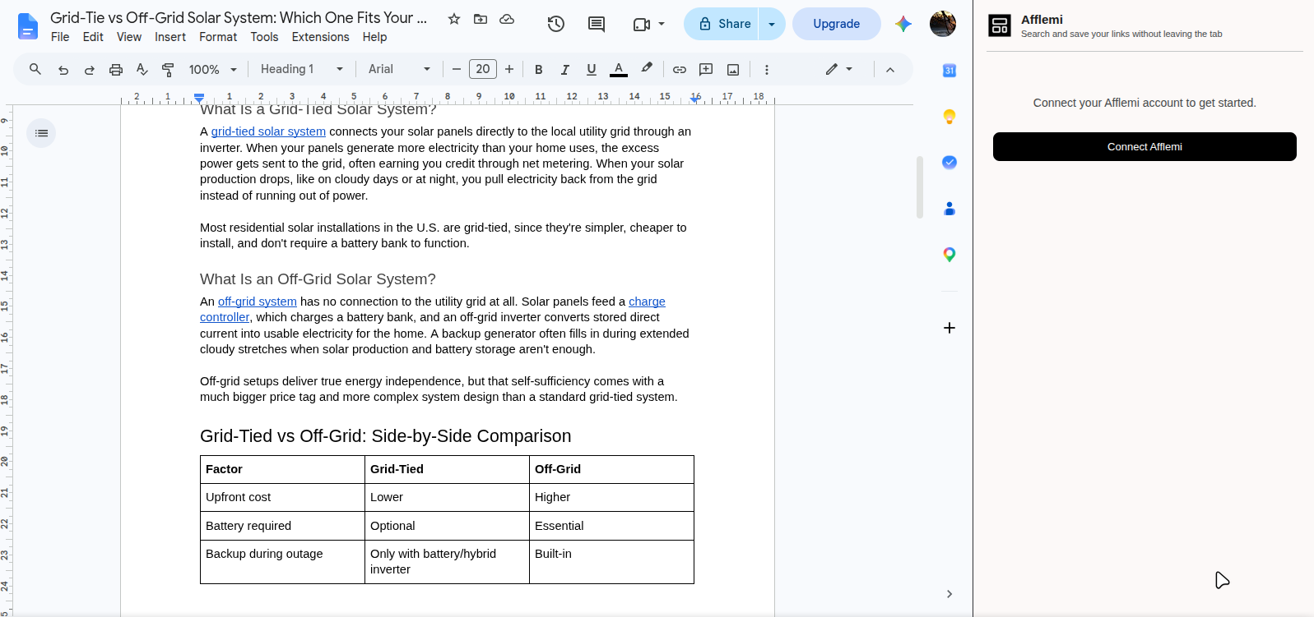Select the paint format roller tool
1314x617 pixels.
pyautogui.click(x=168, y=69)
